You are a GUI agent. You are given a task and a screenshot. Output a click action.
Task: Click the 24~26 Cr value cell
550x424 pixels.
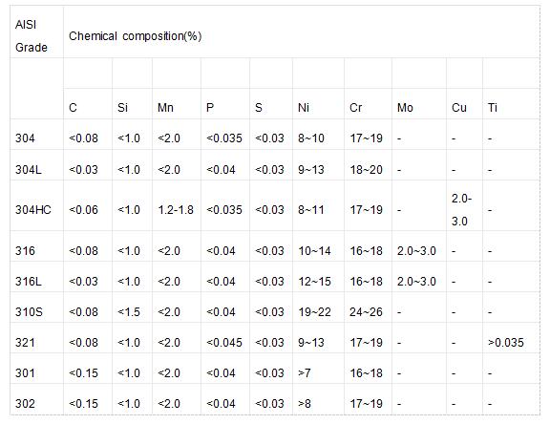[366, 311]
